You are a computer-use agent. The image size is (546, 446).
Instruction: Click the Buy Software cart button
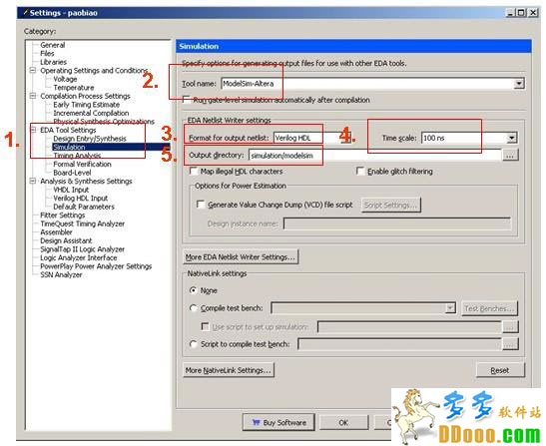(x=278, y=422)
